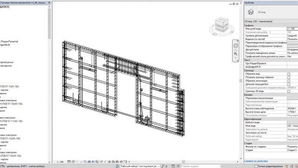Open the 'Справка по свойствам' link
298x168 pixels.
[x=256, y=161]
